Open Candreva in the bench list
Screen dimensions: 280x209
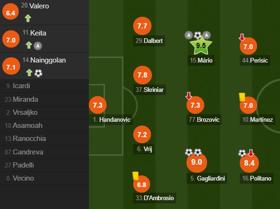tap(44, 152)
